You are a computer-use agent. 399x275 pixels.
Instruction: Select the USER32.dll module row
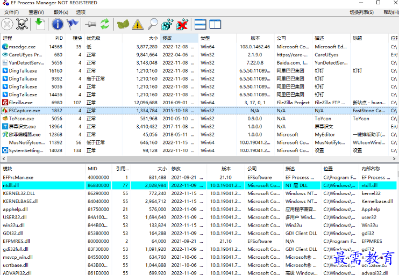pos(198,218)
